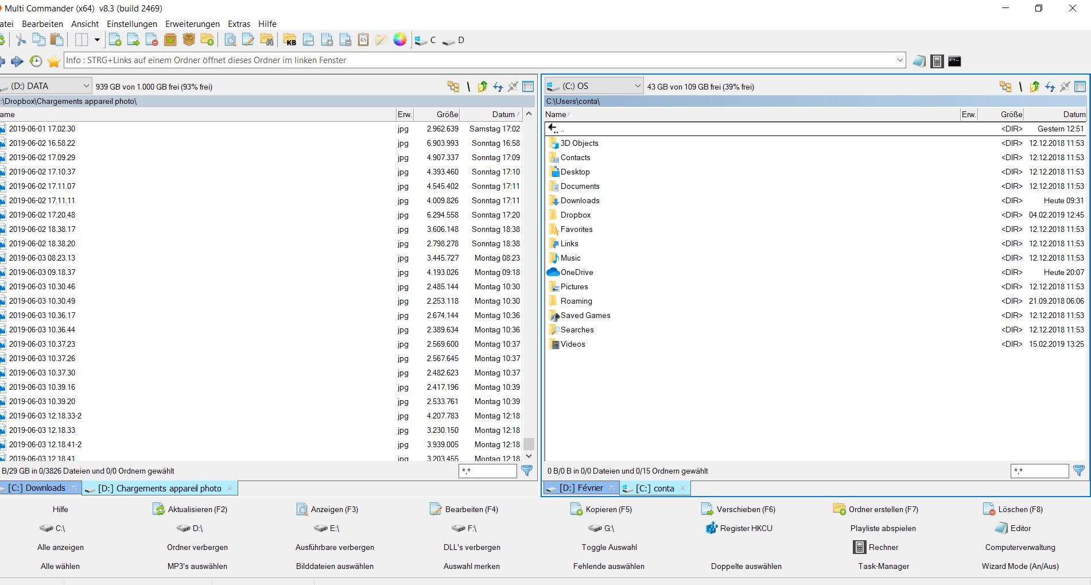This screenshot has height=585, width=1091.
Task: Open the calculator icon beside command bar
Action: (x=937, y=61)
